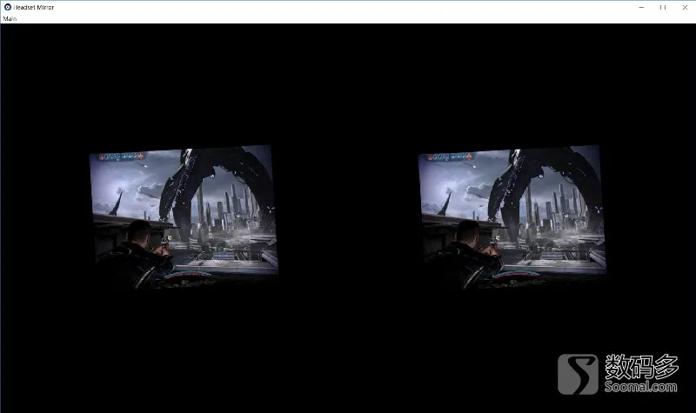Minimize the Headset Mirror window
Viewport: 696px width, 413px height.
pyautogui.click(x=641, y=7)
